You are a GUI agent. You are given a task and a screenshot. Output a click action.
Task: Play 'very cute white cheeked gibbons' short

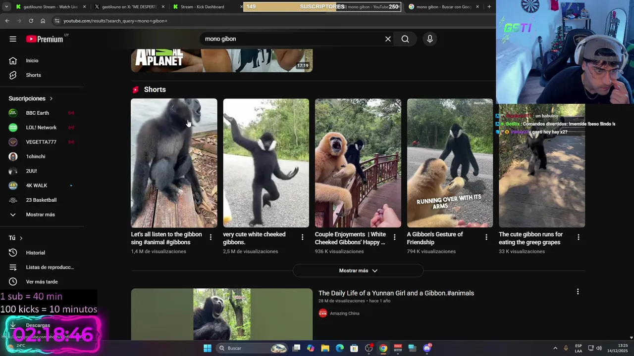pyautogui.click(x=266, y=163)
